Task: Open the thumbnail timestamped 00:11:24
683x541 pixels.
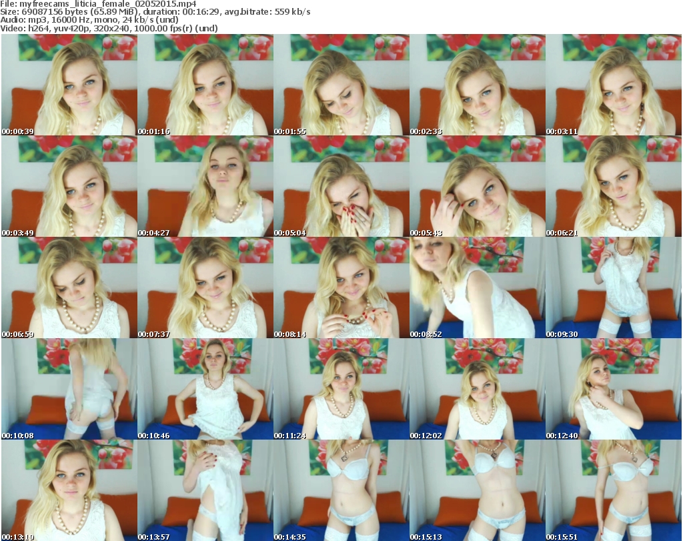Action: (341, 389)
